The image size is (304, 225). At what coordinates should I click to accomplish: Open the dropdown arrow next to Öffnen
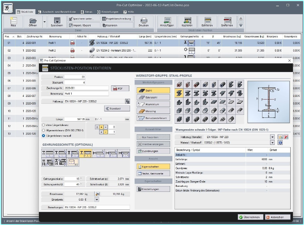(x=44, y=22)
